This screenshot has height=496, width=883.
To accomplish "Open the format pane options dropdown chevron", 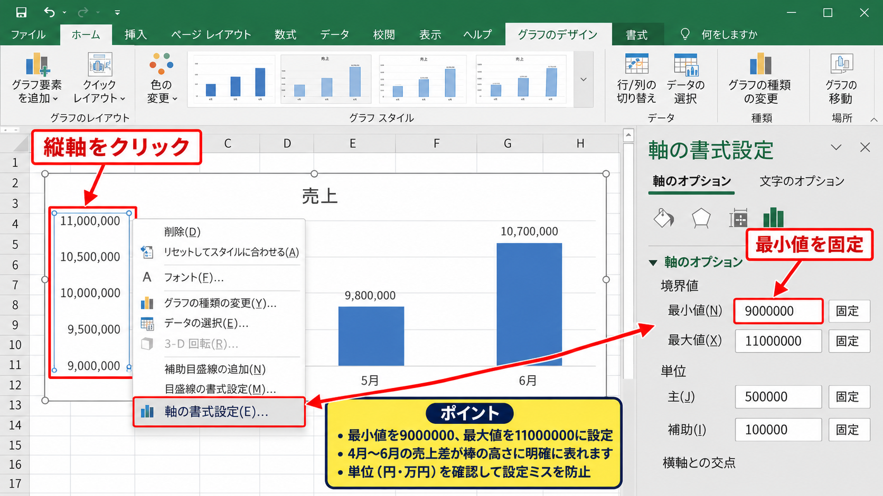I will coord(836,147).
